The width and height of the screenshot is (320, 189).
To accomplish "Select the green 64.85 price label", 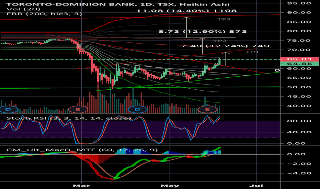I will coord(299,64).
